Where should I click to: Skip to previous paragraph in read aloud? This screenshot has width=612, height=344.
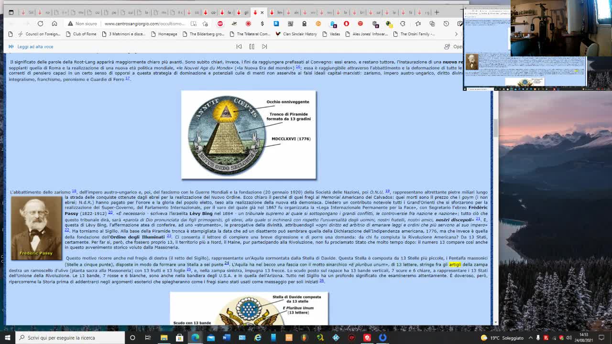[239, 46]
